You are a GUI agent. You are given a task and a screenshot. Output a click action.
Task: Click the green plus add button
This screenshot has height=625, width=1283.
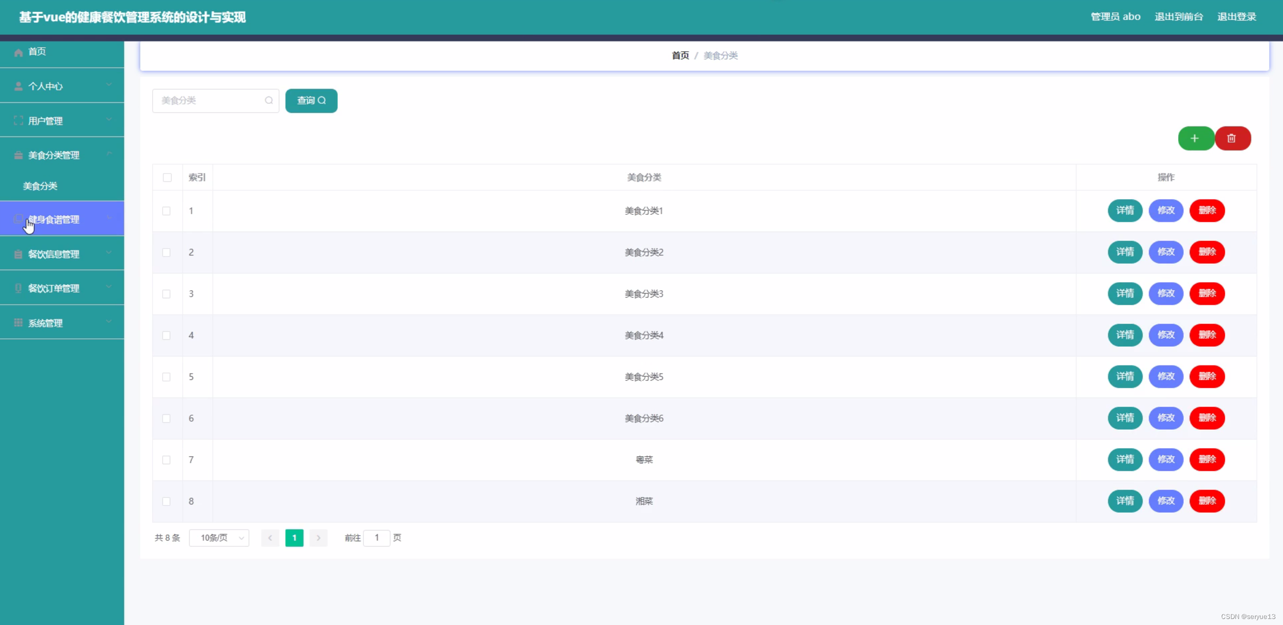click(x=1195, y=139)
